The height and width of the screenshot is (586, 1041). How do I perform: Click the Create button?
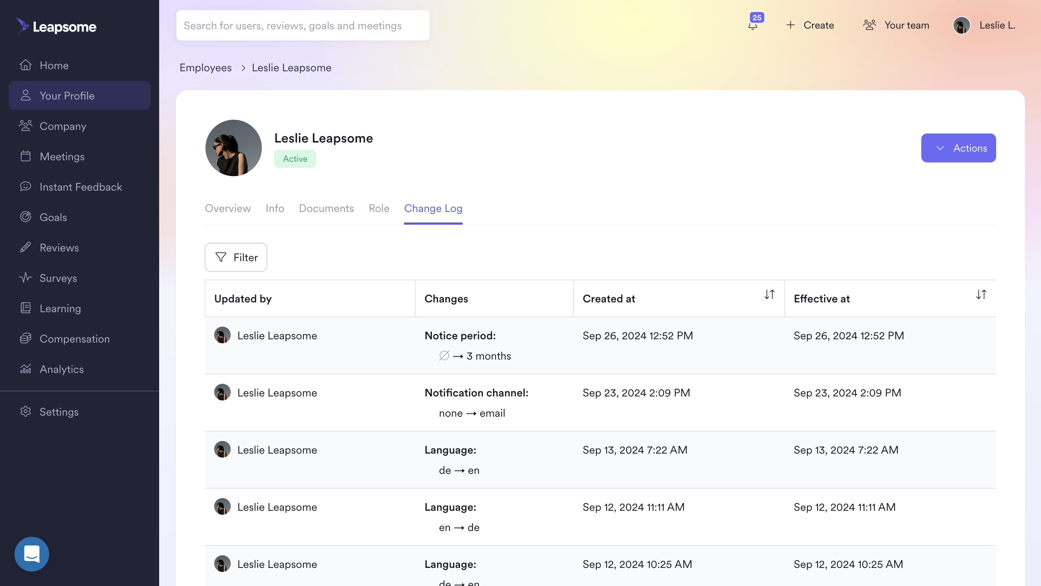[810, 25]
